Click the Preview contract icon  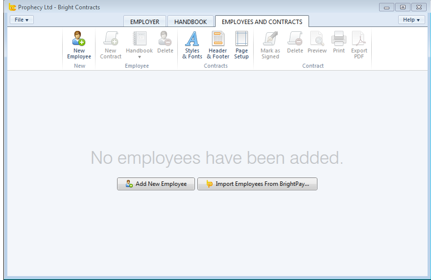(x=317, y=42)
